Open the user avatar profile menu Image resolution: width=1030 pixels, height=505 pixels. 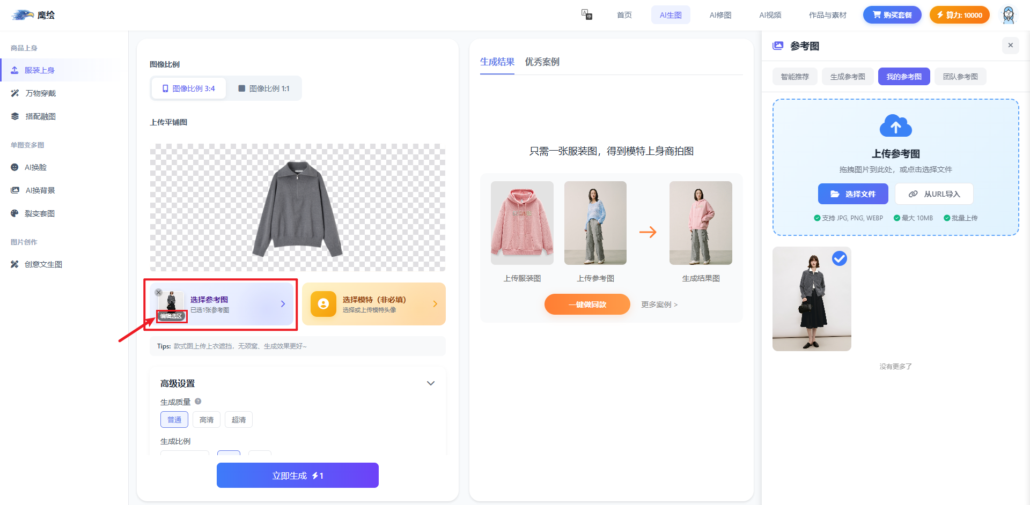[x=1008, y=15]
